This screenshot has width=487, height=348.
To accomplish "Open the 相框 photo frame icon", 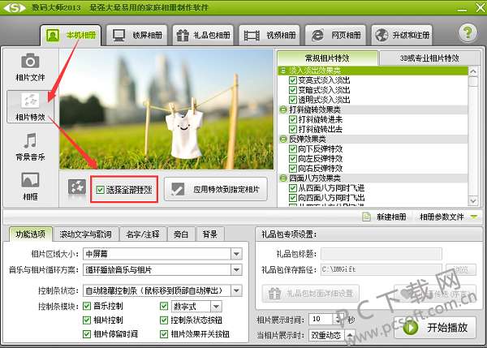I will point(30,180).
